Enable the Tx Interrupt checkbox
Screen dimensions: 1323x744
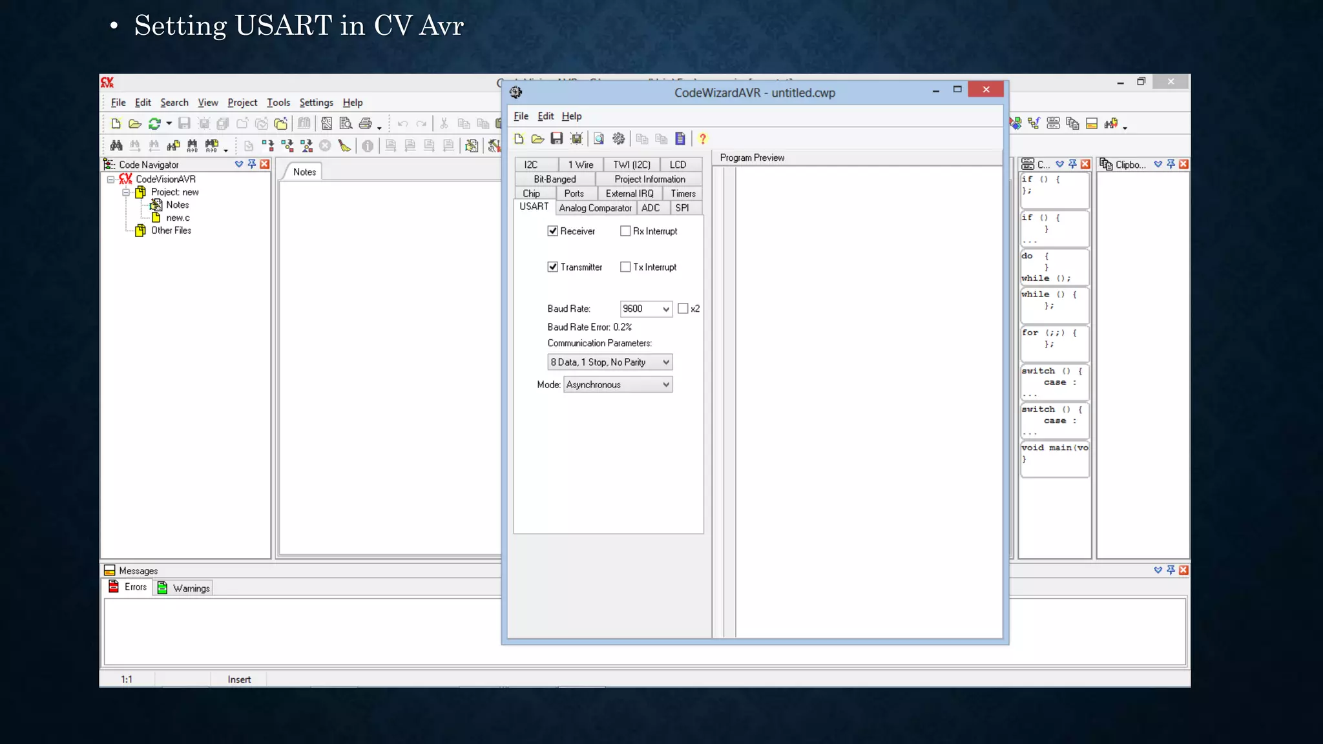[x=625, y=267]
